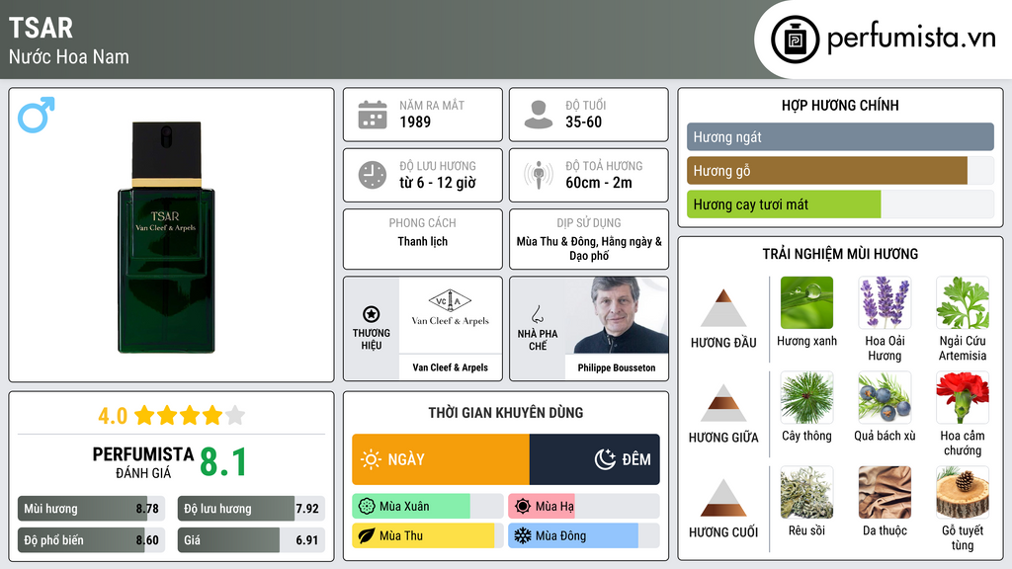Click the Hương cay tươi mát bar

[840, 204]
